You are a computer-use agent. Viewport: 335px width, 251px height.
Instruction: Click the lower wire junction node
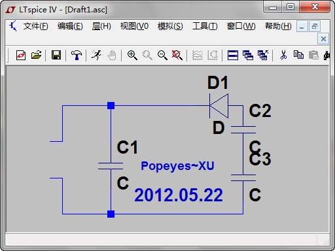(111, 214)
